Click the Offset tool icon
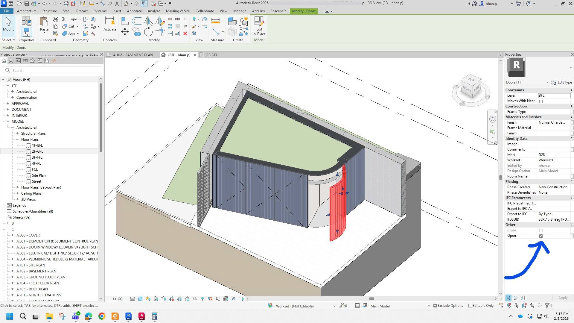The image size is (574, 323). click(x=137, y=21)
